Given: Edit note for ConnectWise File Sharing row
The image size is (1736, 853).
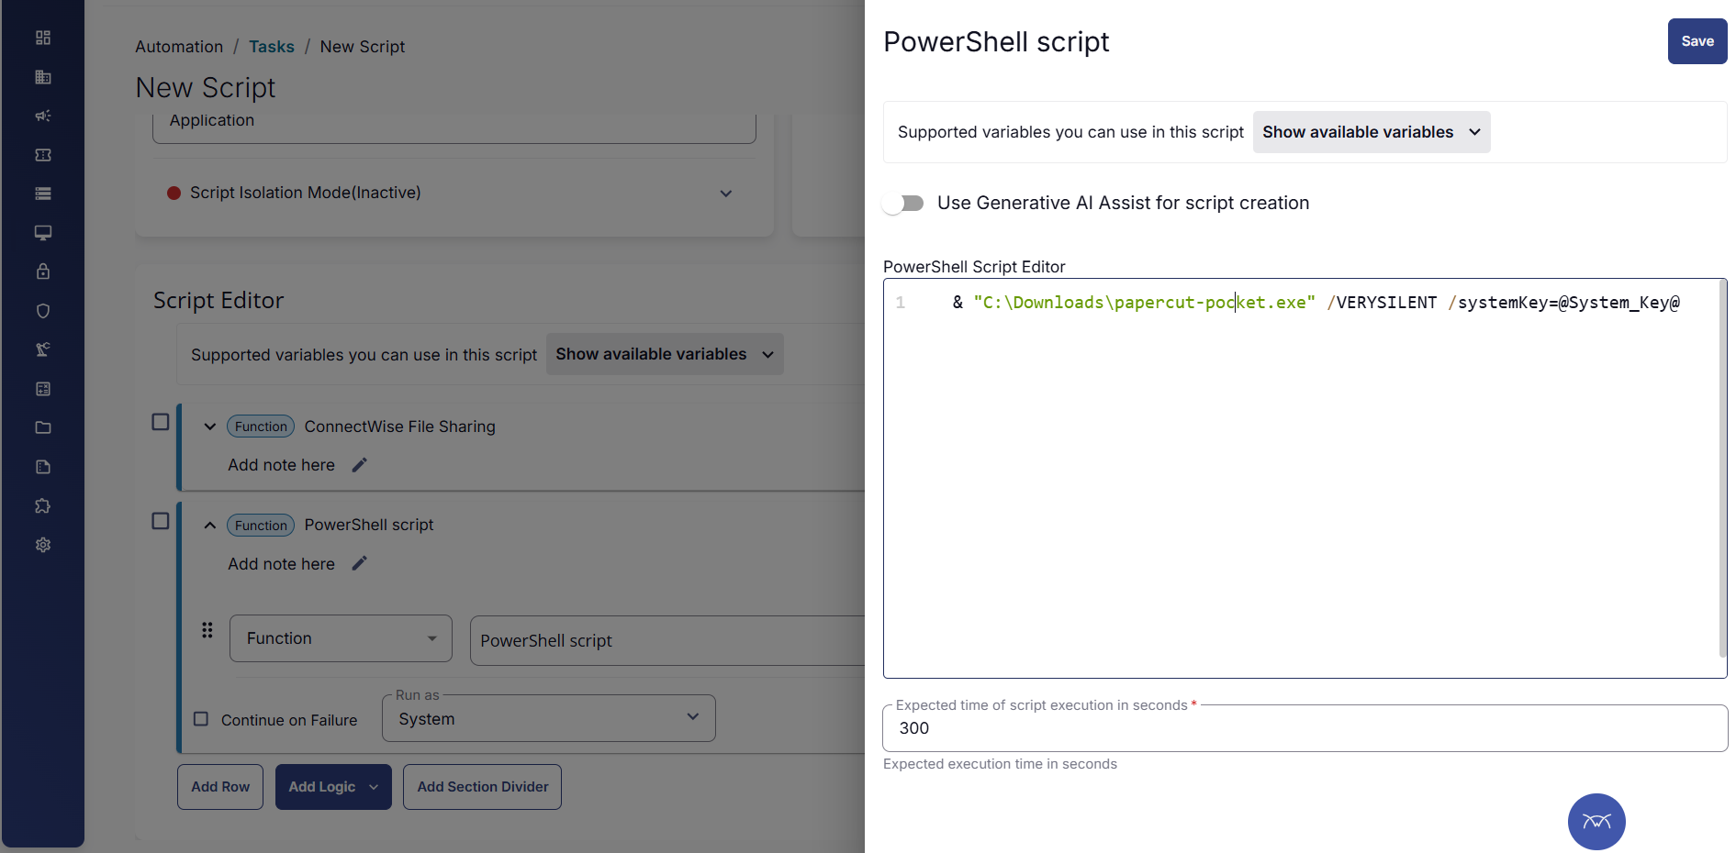Looking at the screenshot, I should [360, 465].
